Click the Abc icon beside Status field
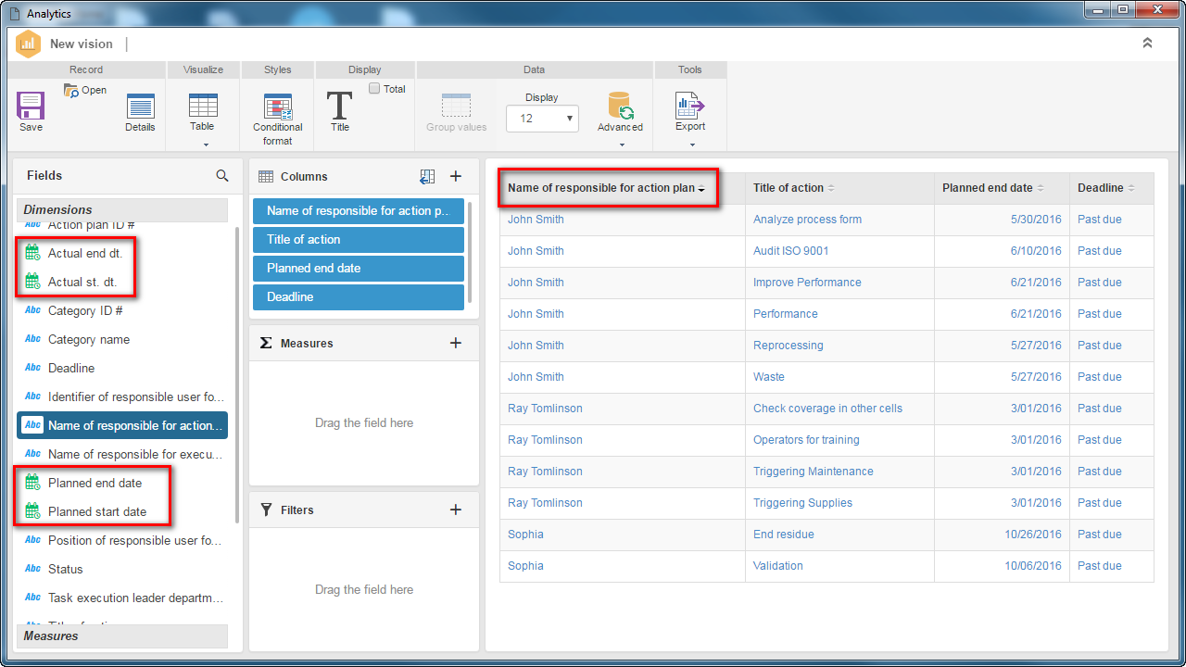 [x=32, y=569]
